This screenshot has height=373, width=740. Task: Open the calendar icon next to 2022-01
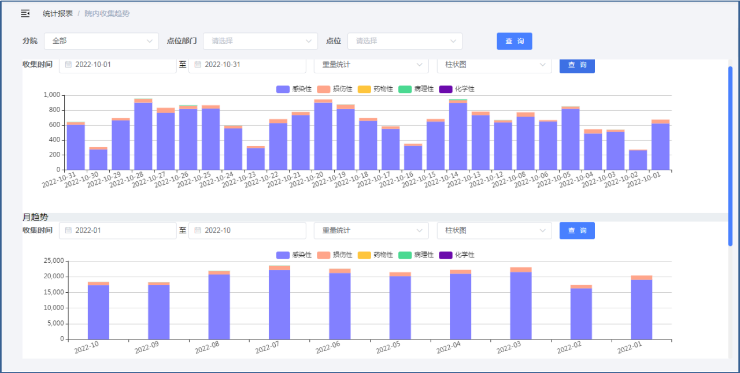(x=69, y=230)
